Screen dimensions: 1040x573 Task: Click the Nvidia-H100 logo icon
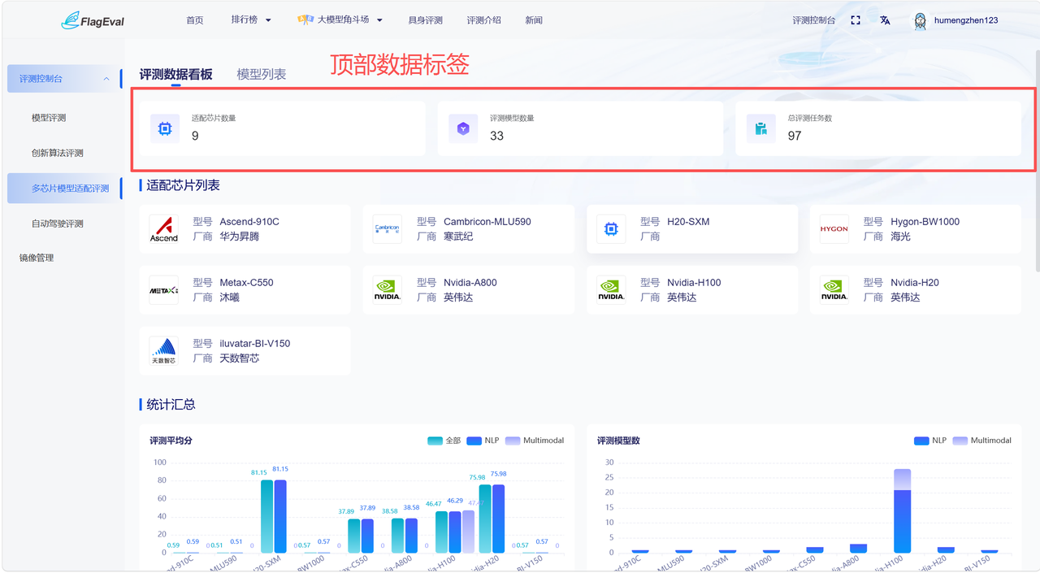tap(611, 290)
